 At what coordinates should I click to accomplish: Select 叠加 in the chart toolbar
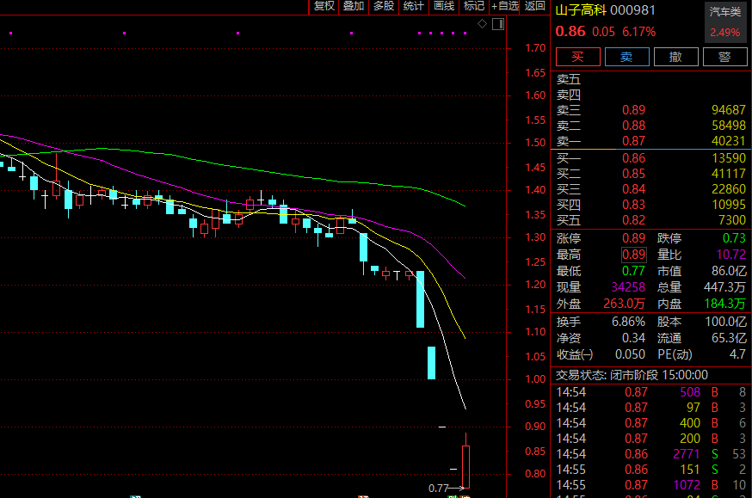tap(354, 6)
